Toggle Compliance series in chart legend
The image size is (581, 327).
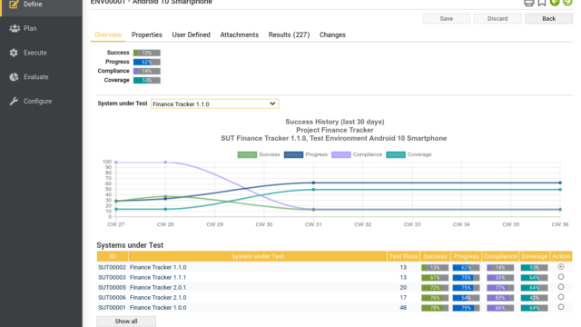tap(357, 154)
